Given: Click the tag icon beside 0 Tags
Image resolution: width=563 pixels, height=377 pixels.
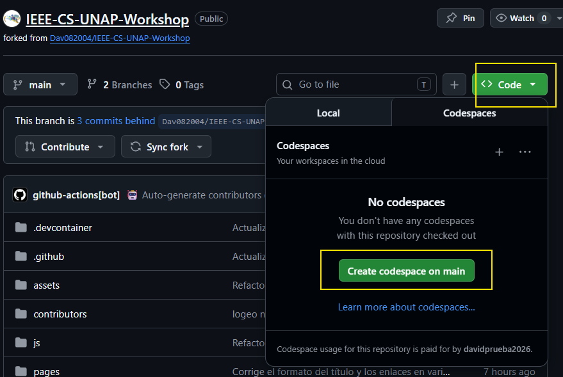Looking at the screenshot, I should point(165,84).
